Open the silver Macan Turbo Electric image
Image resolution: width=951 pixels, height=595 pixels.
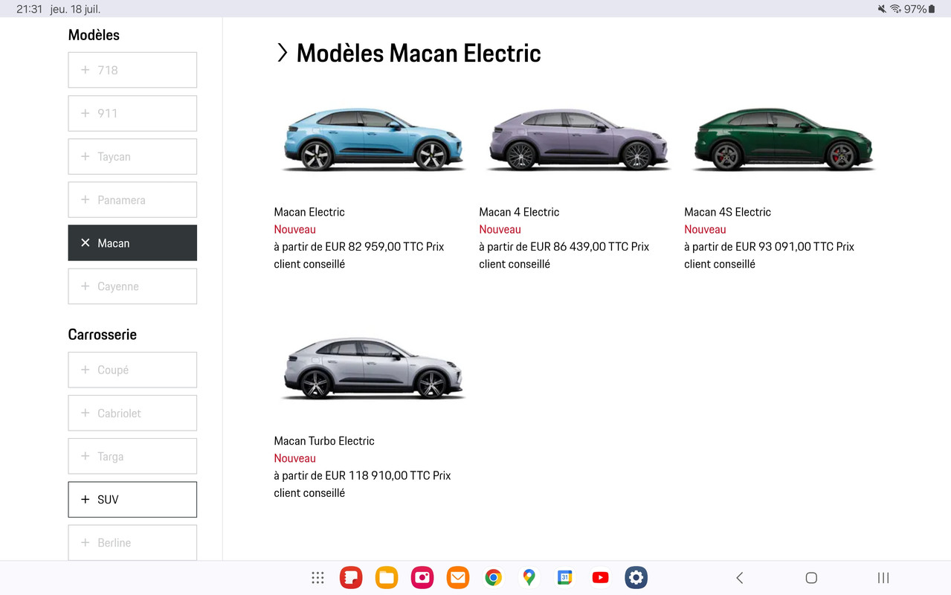pyautogui.click(x=373, y=368)
